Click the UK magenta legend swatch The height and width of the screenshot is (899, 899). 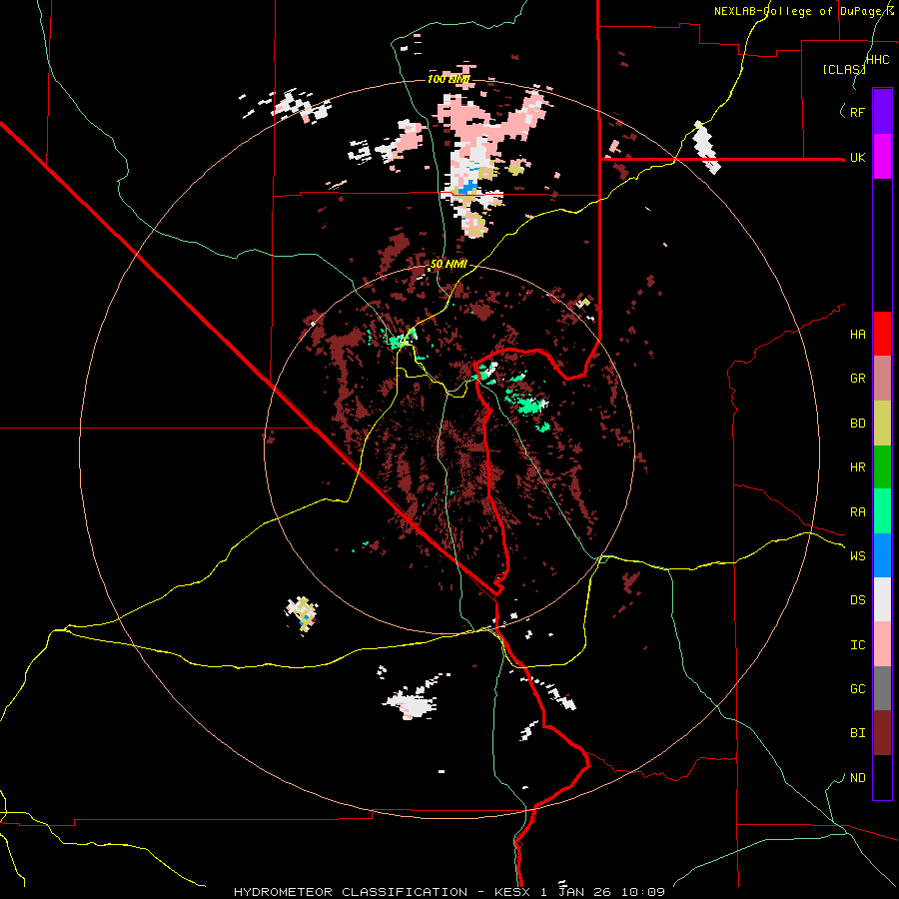(882, 157)
